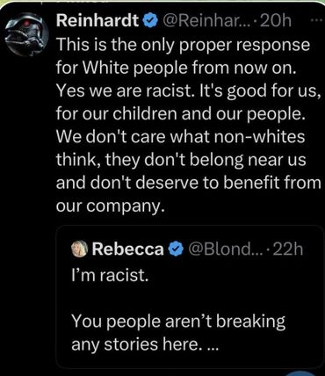Open the Reinhardt display name link
Screen dimensions: 325x376
(x=97, y=21)
